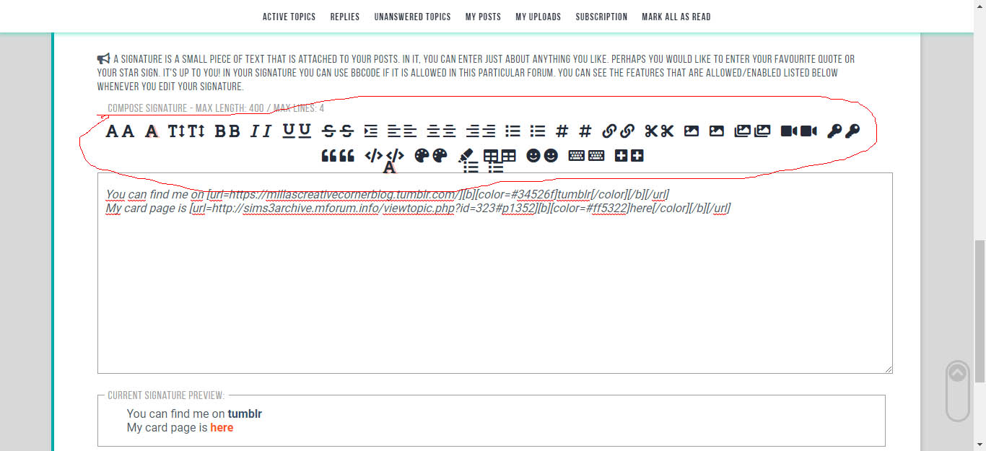The height and width of the screenshot is (451, 986).
Task: Click the scroll-to-top chevron button
Action: (x=957, y=373)
